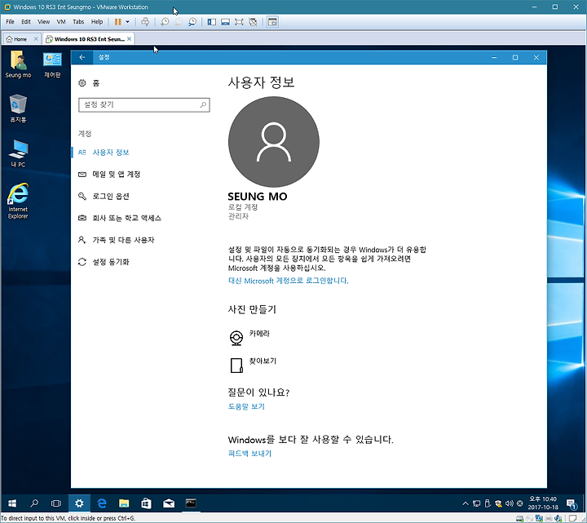Open the Seung mo desktop folder
The image size is (587, 523).
click(18, 64)
